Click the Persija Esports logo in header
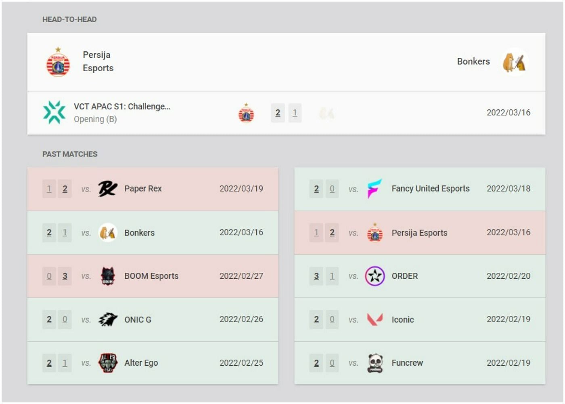The height and width of the screenshot is (404, 565). point(58,62)
